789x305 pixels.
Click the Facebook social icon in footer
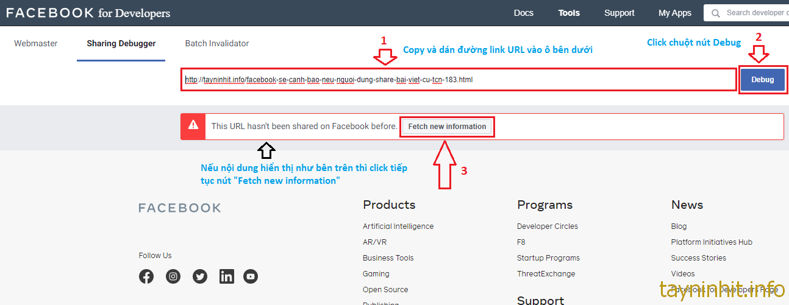point(146,276)
